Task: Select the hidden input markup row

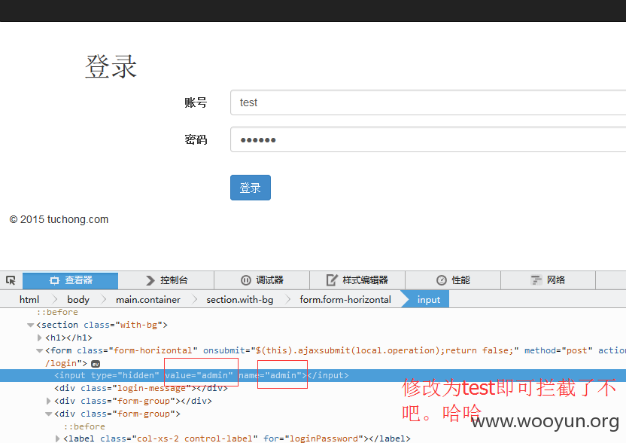Action: [x=313, y=375]
